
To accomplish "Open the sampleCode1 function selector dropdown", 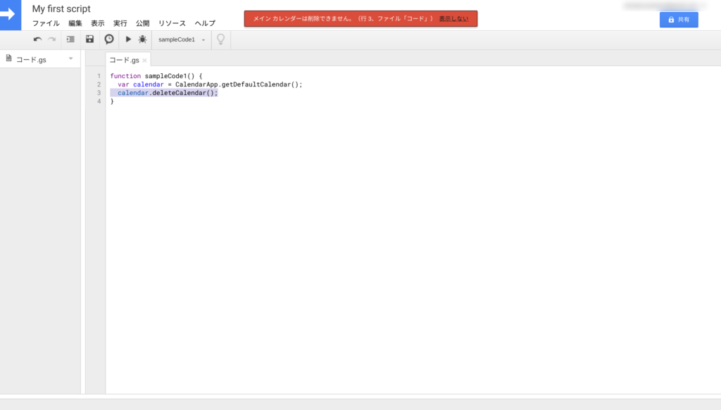I will pos(182,39).
